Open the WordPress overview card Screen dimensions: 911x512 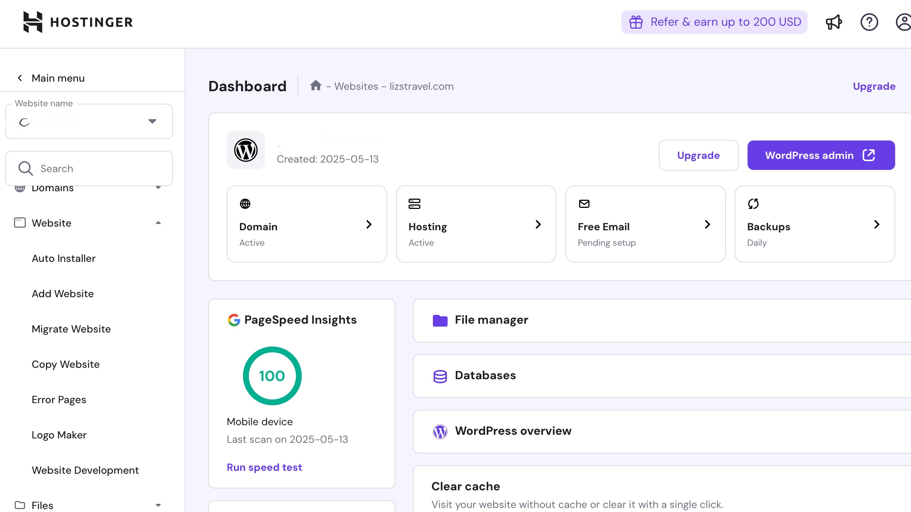(x=662, y=431)
